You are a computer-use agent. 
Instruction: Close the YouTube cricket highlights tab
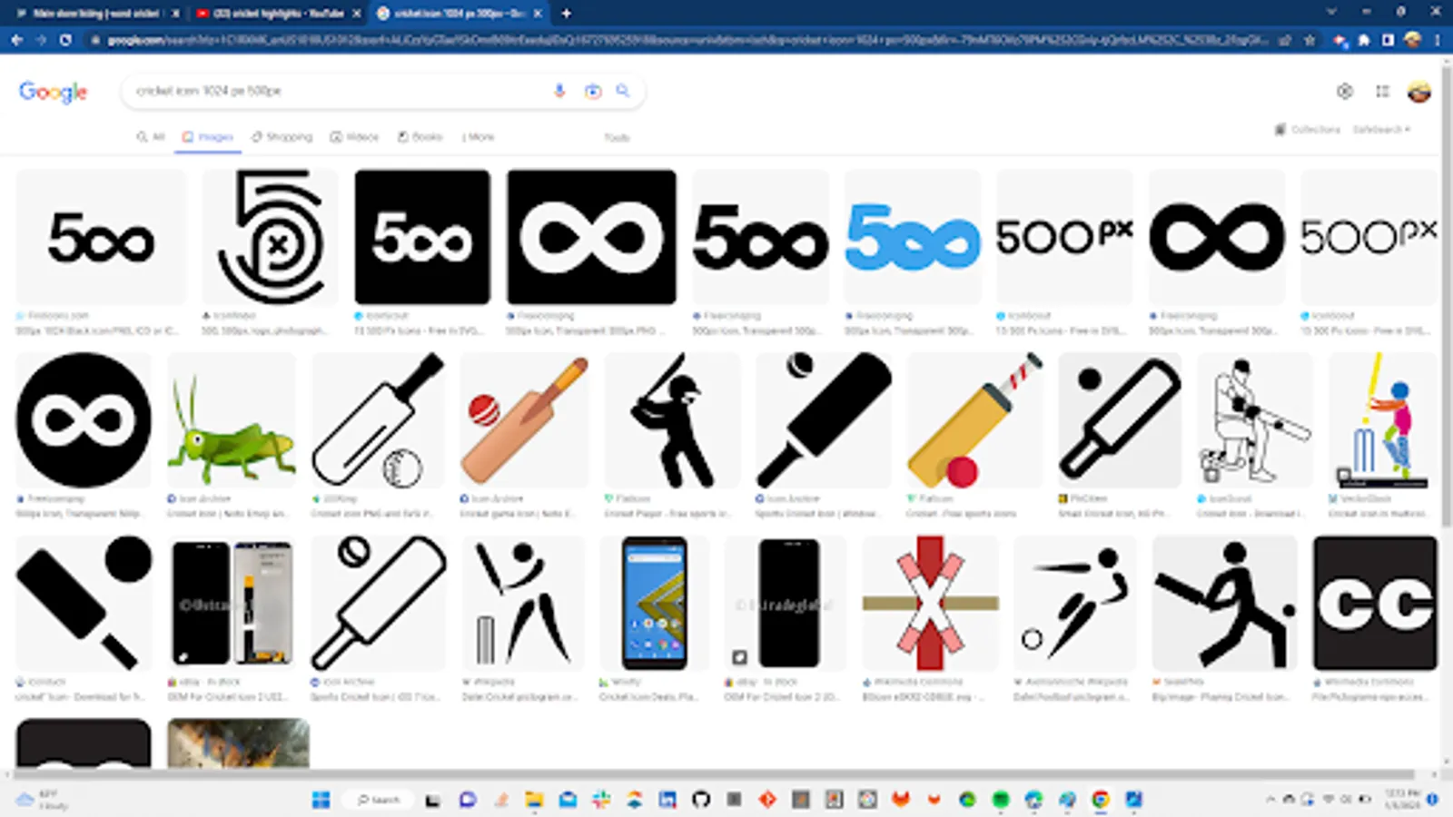[x=357, y=14]
